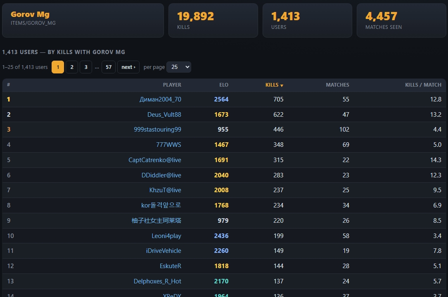Open Leoni4play player profile

point(166,236)
